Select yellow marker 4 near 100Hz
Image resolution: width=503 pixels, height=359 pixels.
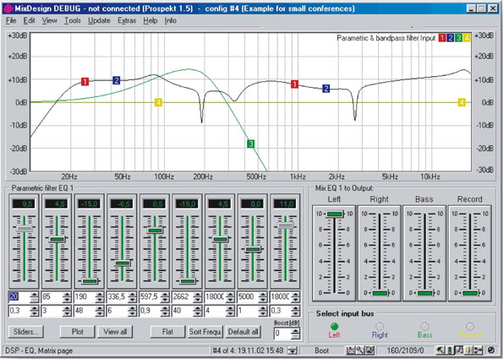(x=158, y=102)
